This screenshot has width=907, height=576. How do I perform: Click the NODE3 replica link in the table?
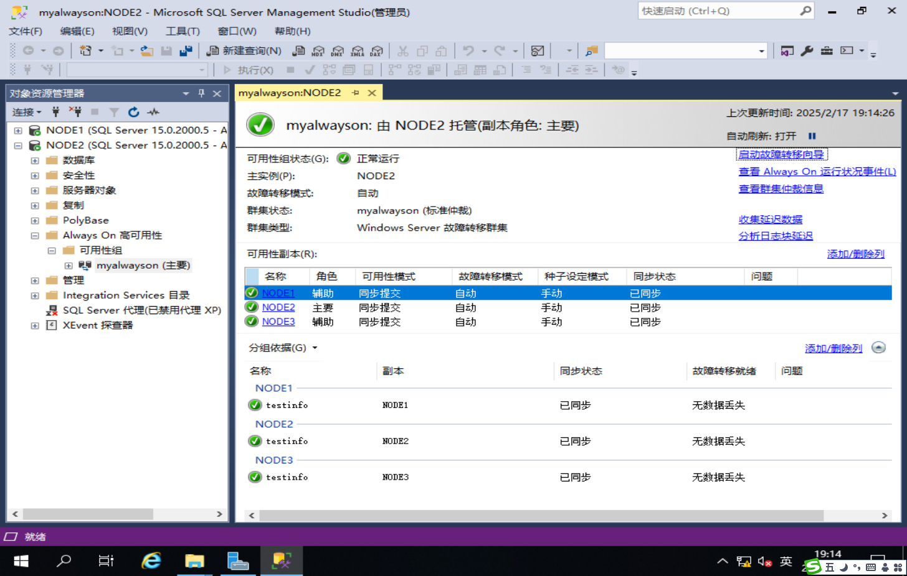[x=278, y=322]
